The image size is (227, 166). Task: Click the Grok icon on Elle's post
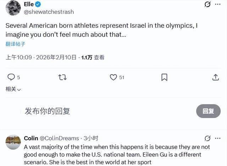[x=208, y=5]
